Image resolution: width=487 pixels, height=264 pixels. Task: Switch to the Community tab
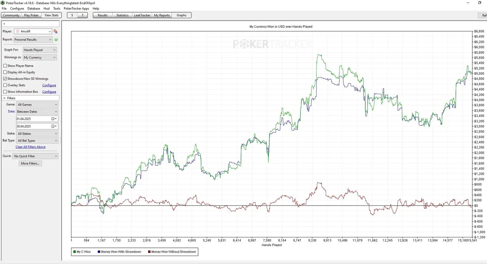[x=11, y=15]
